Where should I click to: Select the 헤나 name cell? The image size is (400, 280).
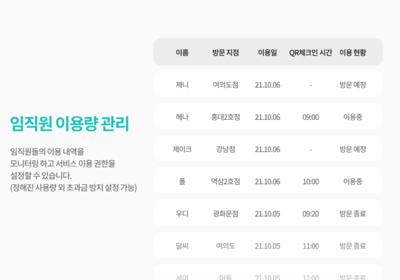point(182,117)
